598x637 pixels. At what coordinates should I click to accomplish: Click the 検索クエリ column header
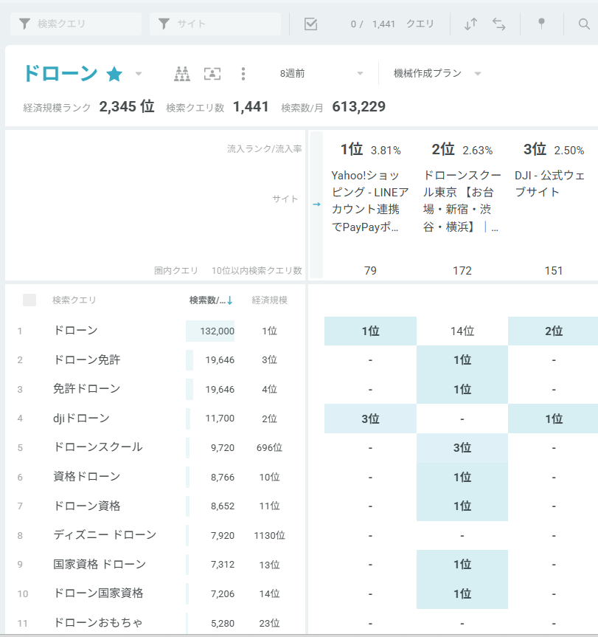click(x=74, y=300)
